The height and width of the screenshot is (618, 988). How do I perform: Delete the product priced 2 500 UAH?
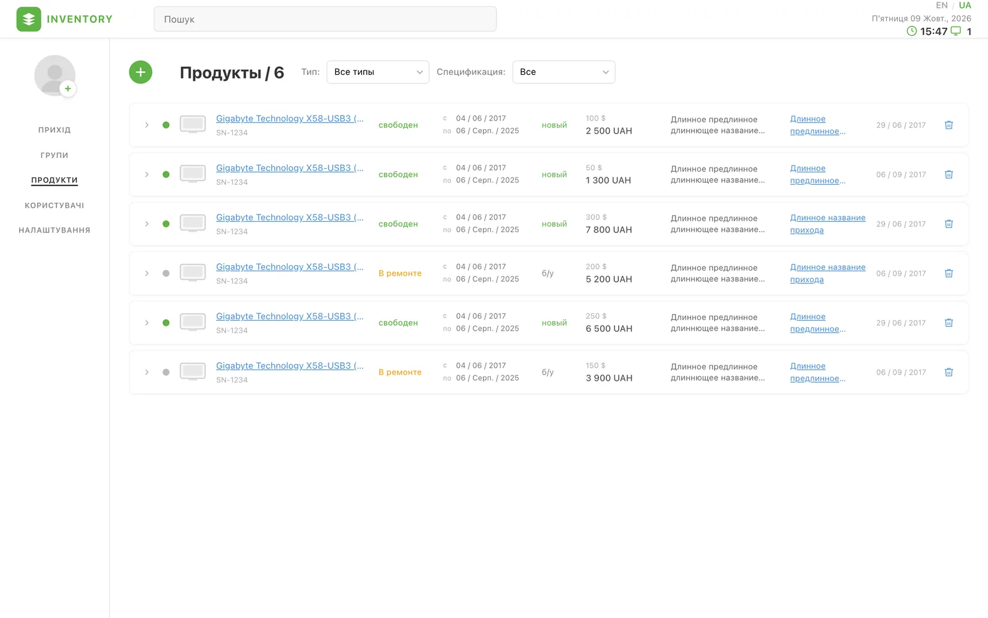(x=949, y=125)
